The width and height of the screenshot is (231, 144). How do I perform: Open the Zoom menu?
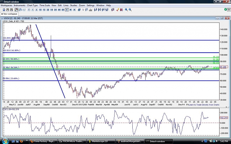(x=82, y=6)
